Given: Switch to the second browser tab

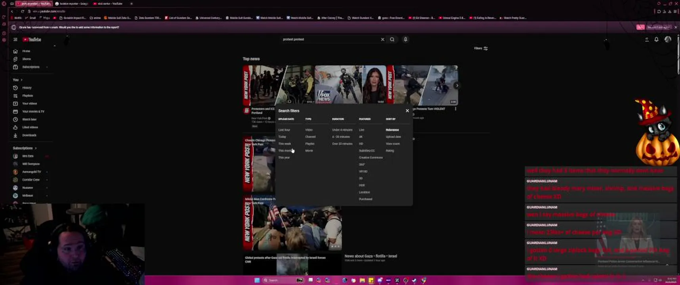Looking at the screenshot, I should (x=72, y=4).
